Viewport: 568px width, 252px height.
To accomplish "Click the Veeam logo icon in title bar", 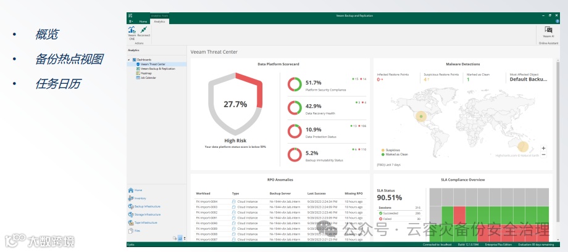I will pyautogui.click(x=130, y=15).
